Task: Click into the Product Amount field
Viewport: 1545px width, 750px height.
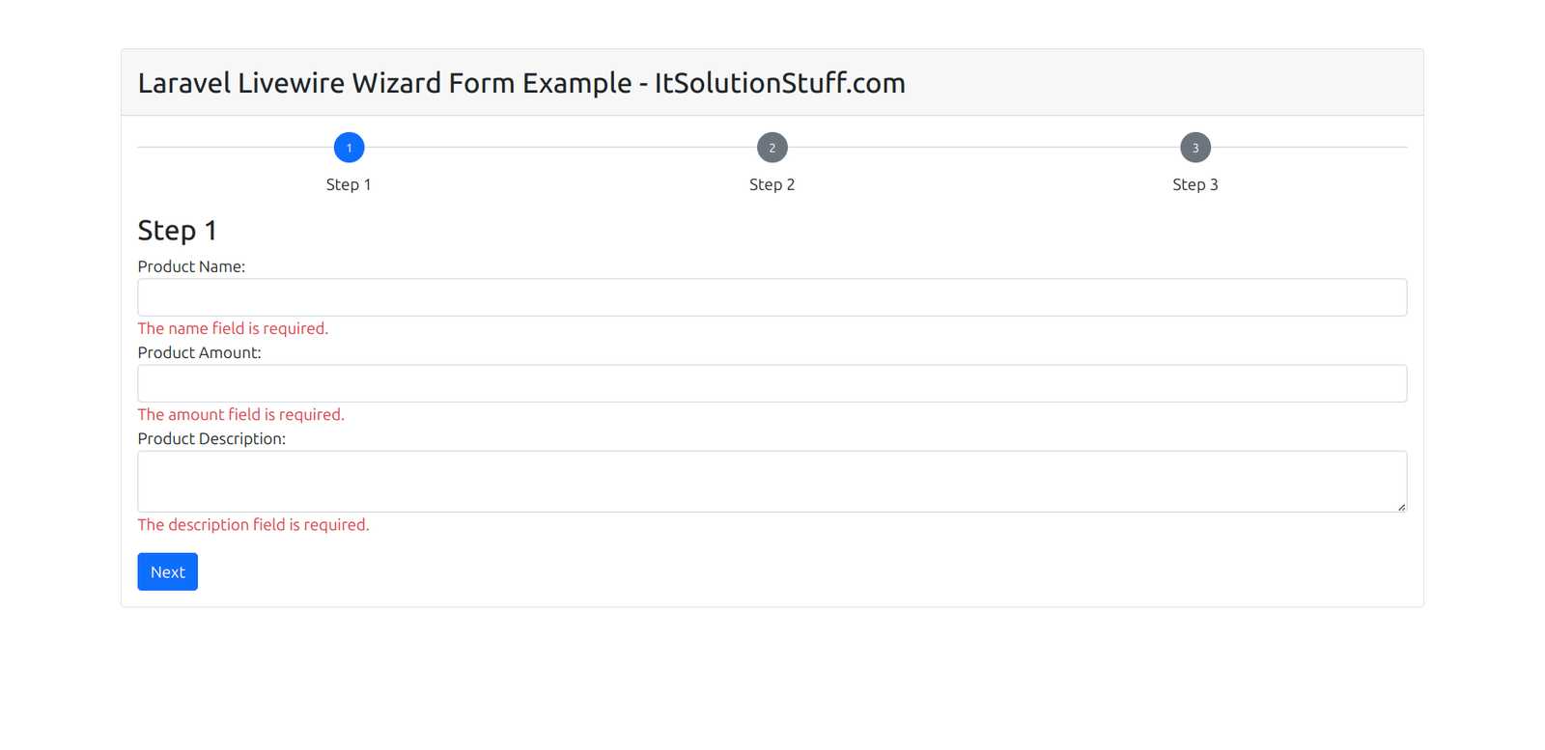Action: tap(772, 383)
